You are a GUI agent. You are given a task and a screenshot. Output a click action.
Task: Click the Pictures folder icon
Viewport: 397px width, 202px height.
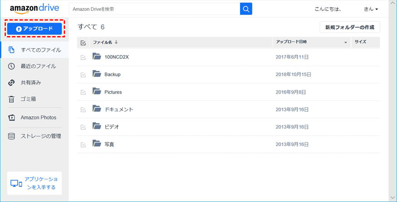tap(97, 92)
